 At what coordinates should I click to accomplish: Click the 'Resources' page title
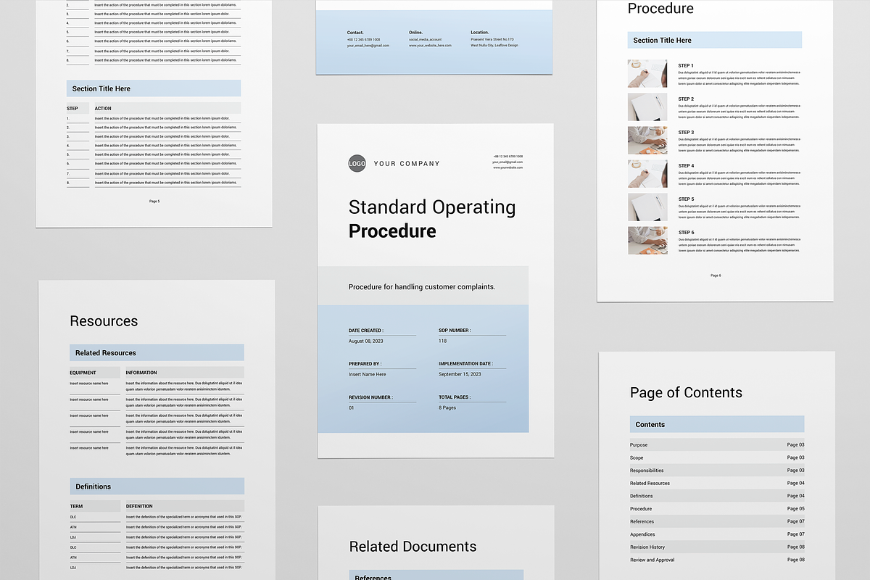[104, 321]
